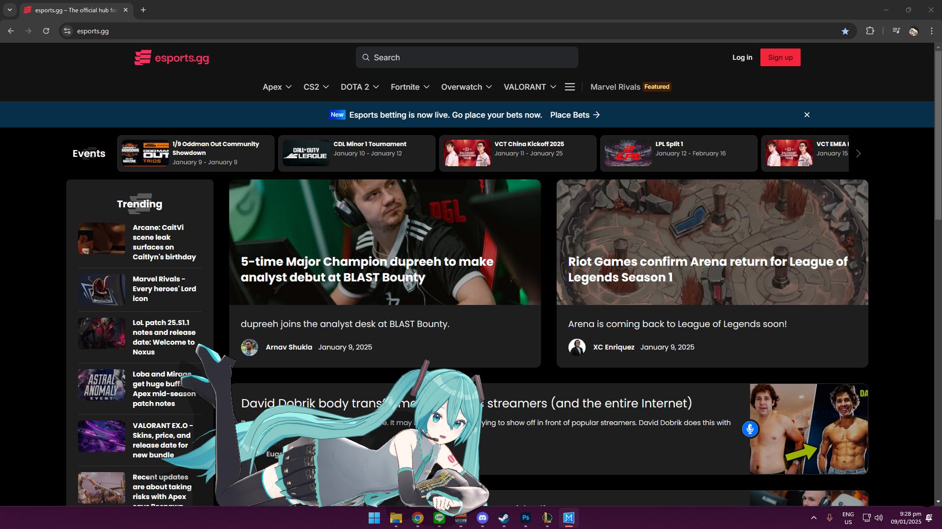Image resolution: width=942 pixels, height=529 pixels.
Task: Expand the Apex dropdown menu
Action: (x=277, y=87)
